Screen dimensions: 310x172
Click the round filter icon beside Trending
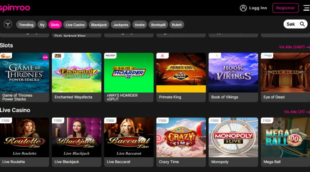coord(8,24)
